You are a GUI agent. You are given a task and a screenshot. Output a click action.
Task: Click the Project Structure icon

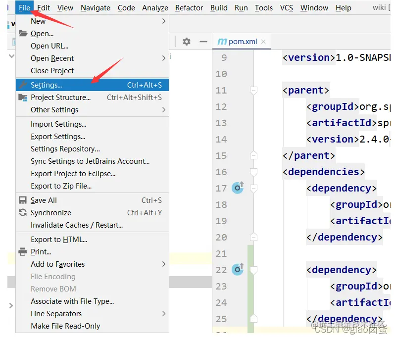23,97
